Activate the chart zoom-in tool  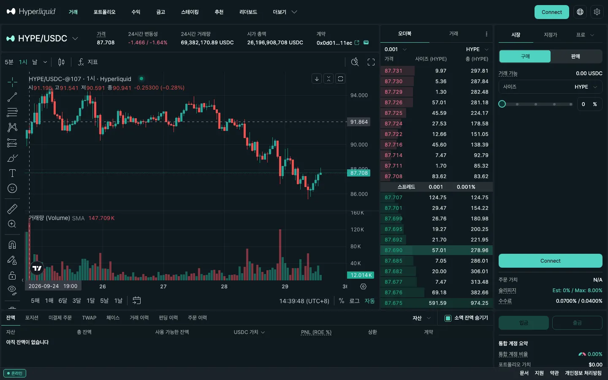pyautogui.click(x=12, y=224)
